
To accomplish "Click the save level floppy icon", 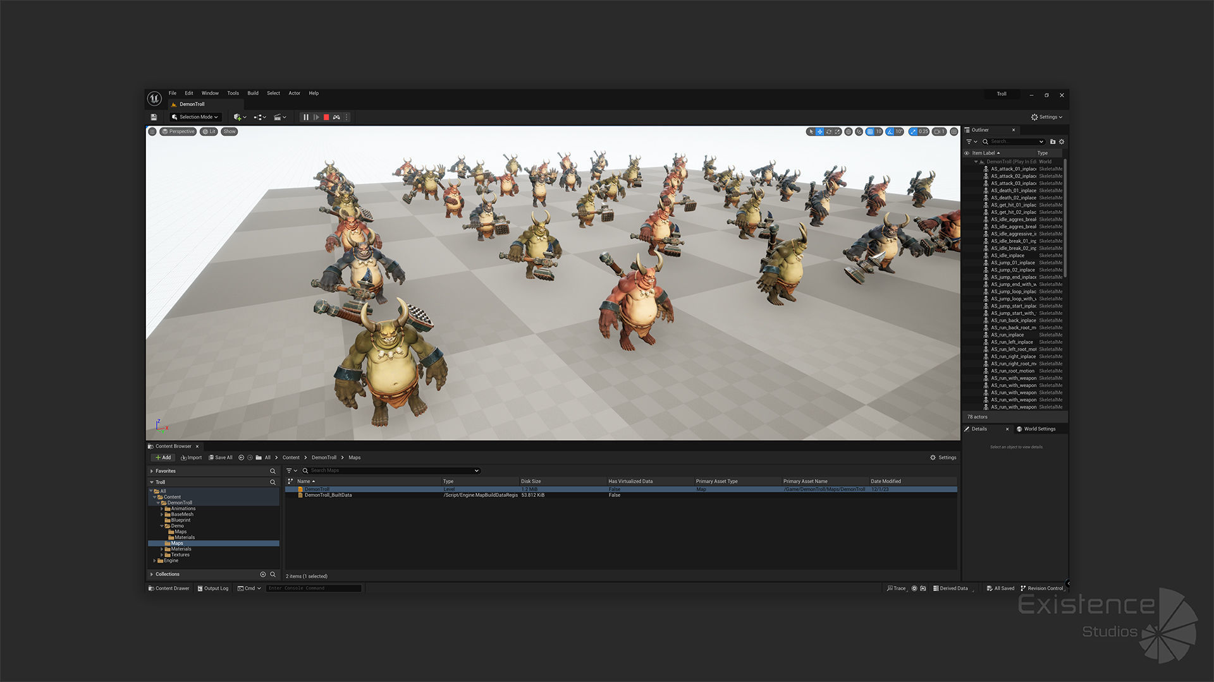I will [154, 117].
